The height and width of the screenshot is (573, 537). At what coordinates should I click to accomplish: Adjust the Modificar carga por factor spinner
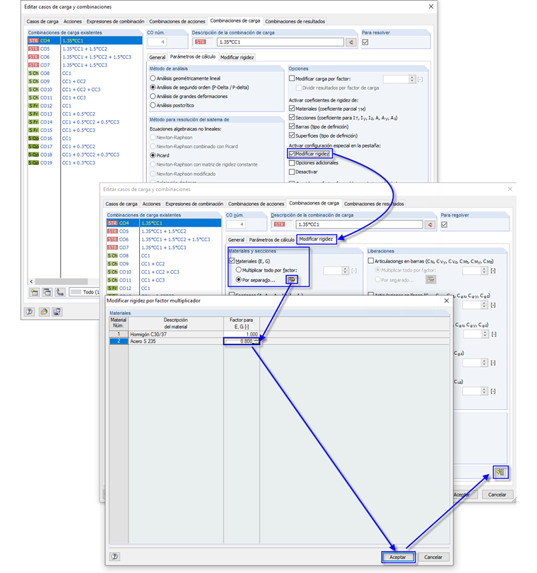tap(412, 79)
